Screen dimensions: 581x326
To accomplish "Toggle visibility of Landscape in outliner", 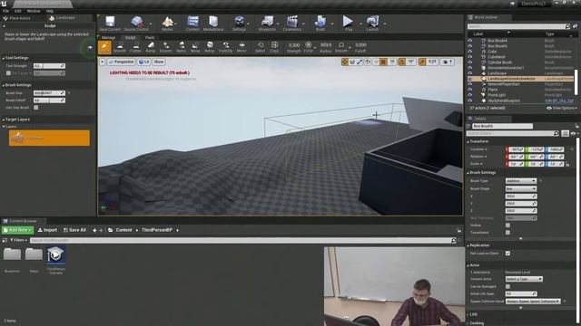I will 470,73.
